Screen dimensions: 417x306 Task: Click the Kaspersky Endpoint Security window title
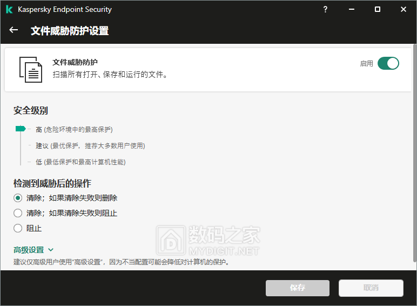[65, 9]
